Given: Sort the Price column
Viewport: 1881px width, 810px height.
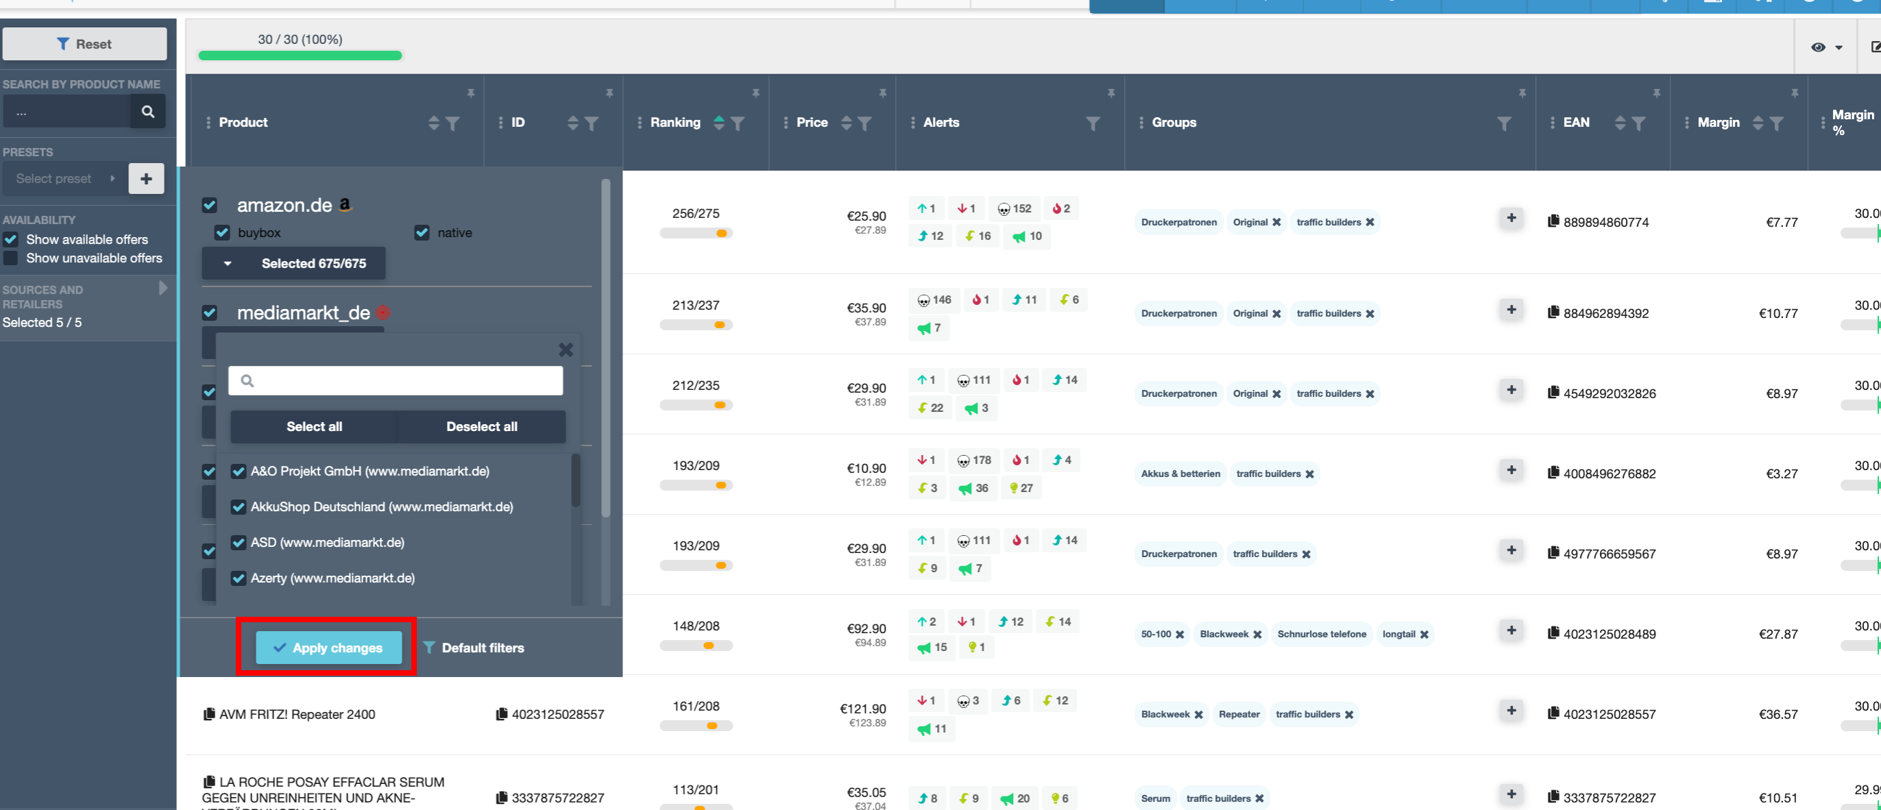Looking at the screenshot, I should pyautogui.click(x=847, y=123).
